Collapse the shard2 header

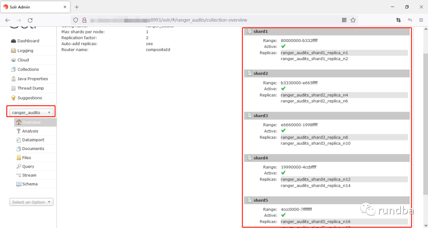[x=327, y=73]
